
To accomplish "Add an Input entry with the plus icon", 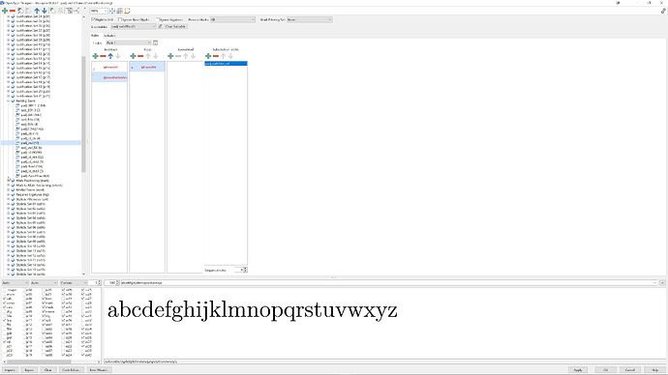I will click(x=133, y=56).
